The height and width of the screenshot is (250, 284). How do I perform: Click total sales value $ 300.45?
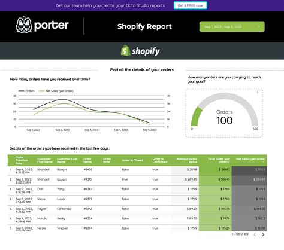(224, 179)
